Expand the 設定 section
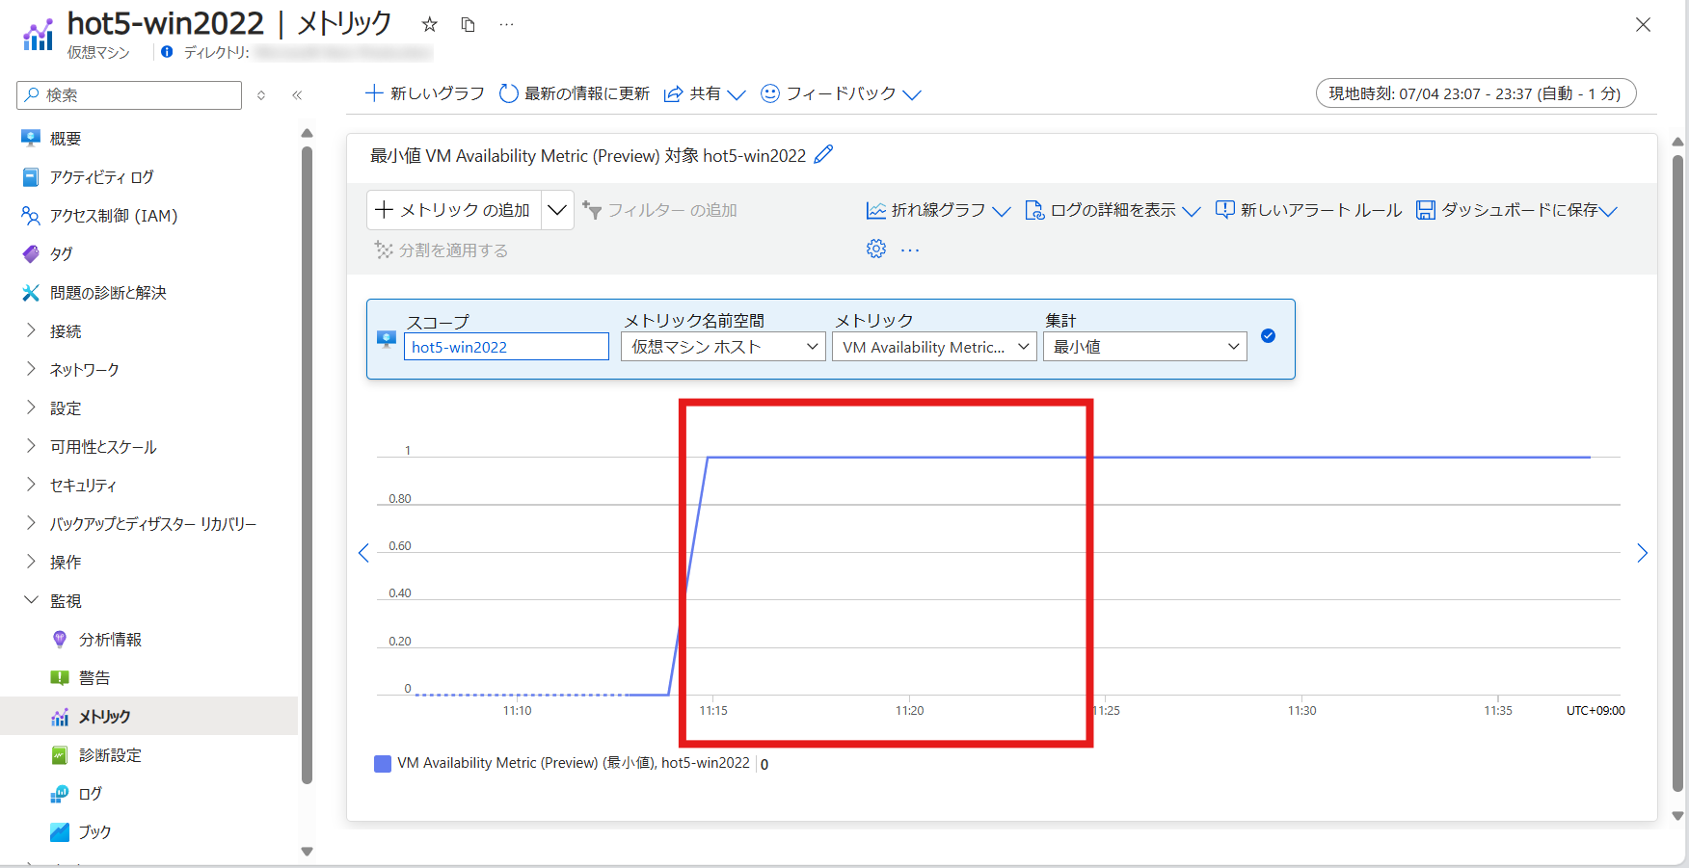 point(31,408)
